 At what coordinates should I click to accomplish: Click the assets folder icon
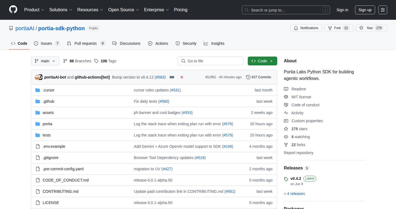(x=38, y=113)
